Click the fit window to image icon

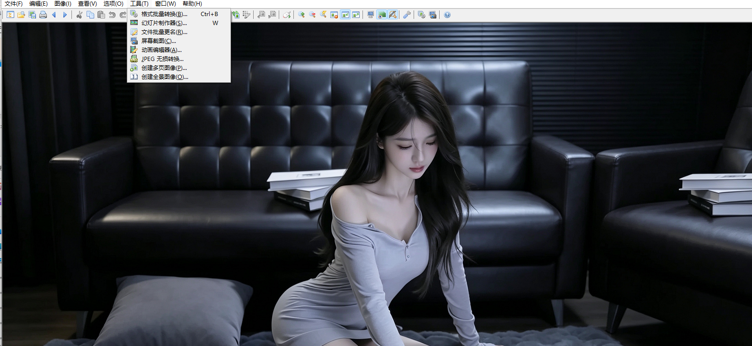click(x=356, y=15)
